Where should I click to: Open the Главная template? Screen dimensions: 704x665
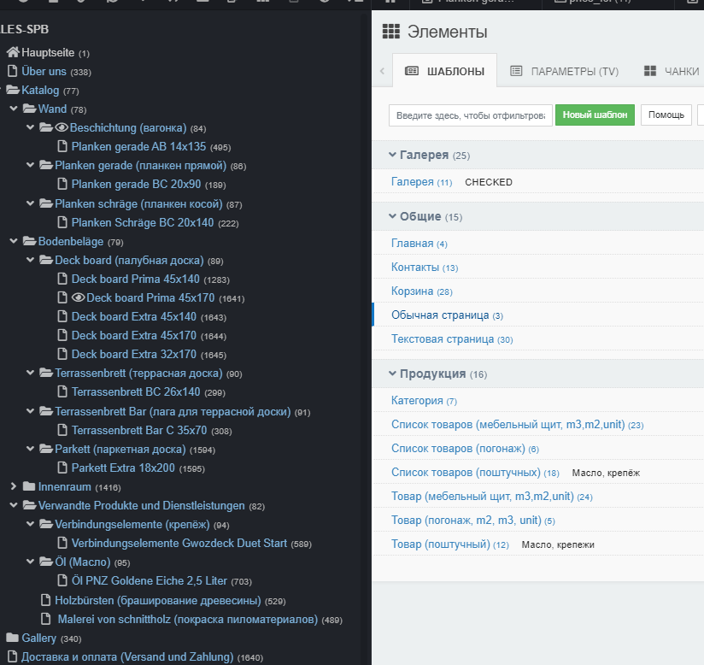click(419, 243)
